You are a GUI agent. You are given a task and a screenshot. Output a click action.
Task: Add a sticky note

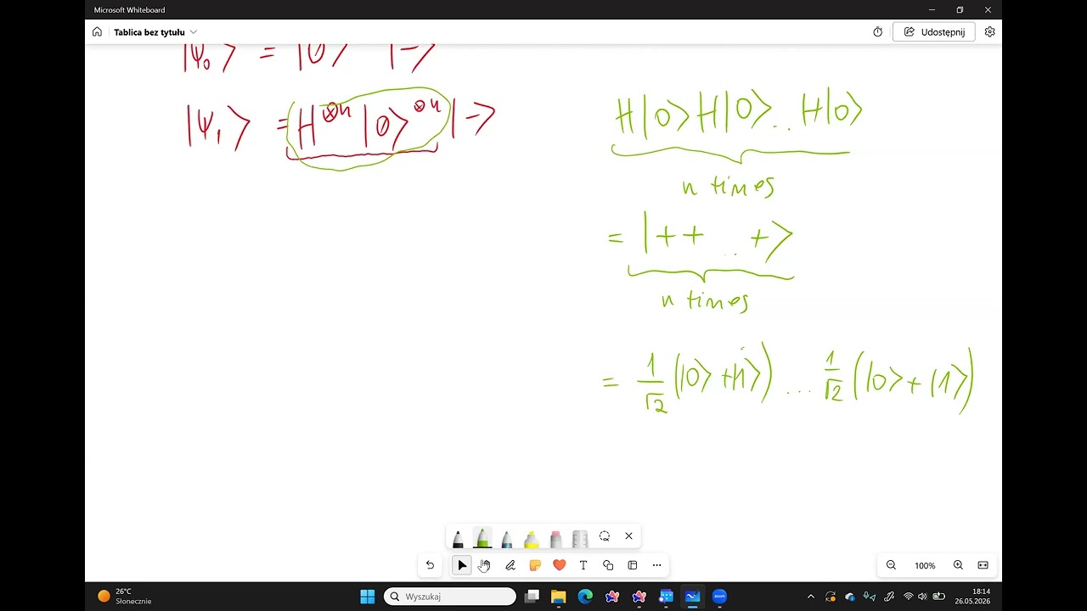tap(535, 565)
